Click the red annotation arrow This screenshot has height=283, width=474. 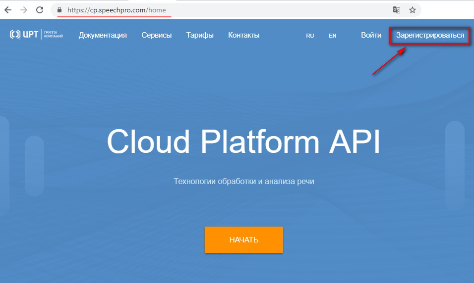390,61
